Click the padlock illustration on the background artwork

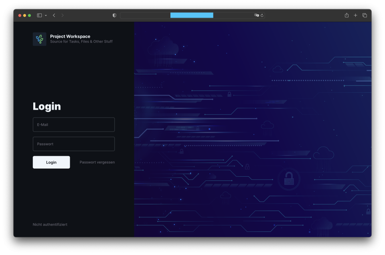[289, 179]
